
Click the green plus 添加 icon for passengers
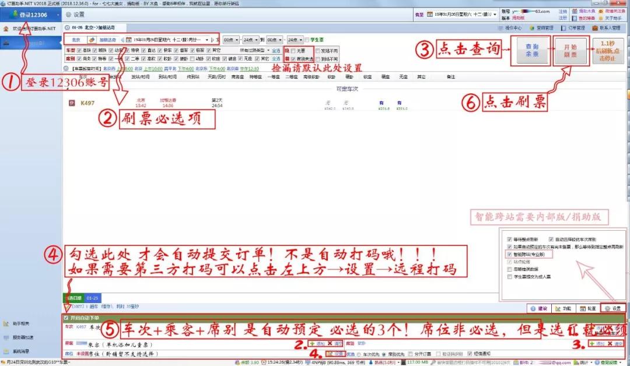pos(311,344)
